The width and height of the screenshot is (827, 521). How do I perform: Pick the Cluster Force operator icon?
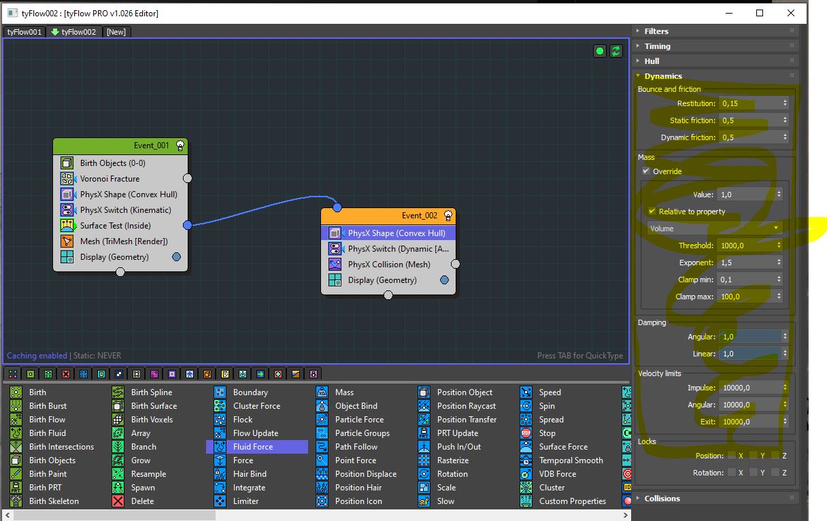click(220, 406)
